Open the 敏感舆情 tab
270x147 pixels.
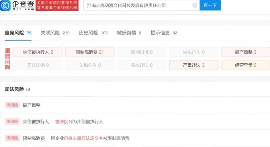click(126, 33)
